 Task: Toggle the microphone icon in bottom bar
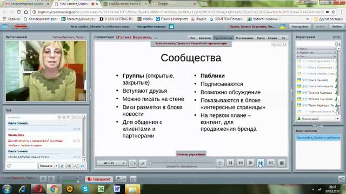tap(43, 179)
